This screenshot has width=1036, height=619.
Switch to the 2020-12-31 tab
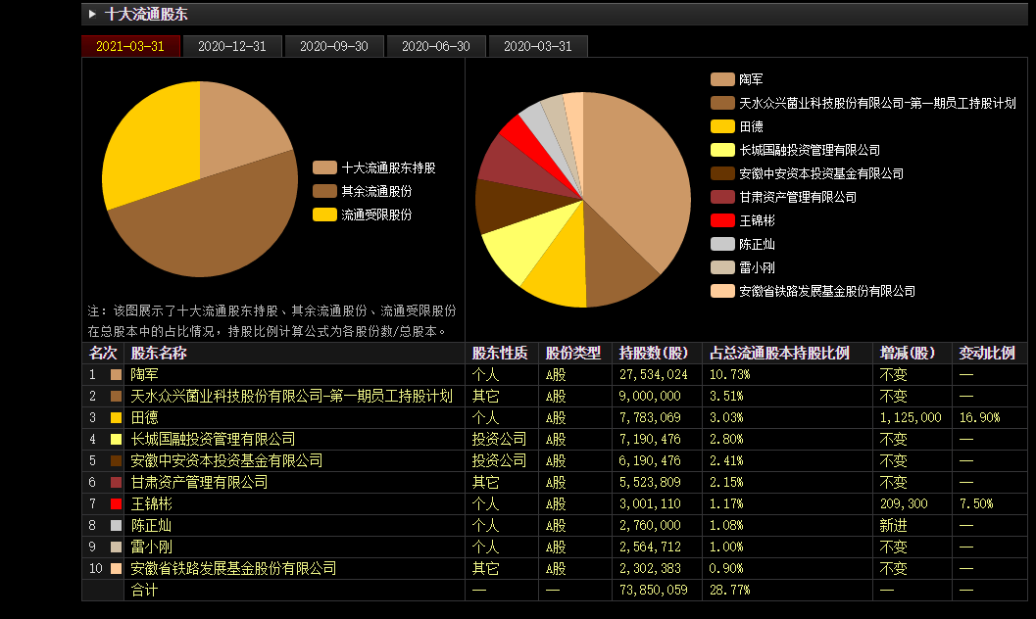tap(232, 46)
